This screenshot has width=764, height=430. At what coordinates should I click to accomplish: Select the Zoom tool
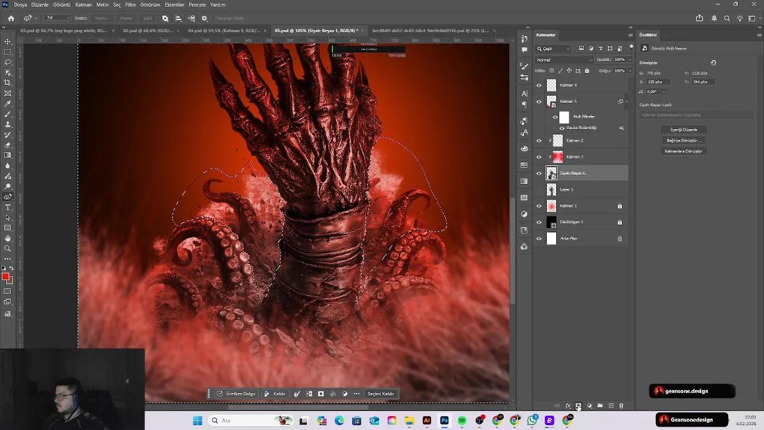8,248
